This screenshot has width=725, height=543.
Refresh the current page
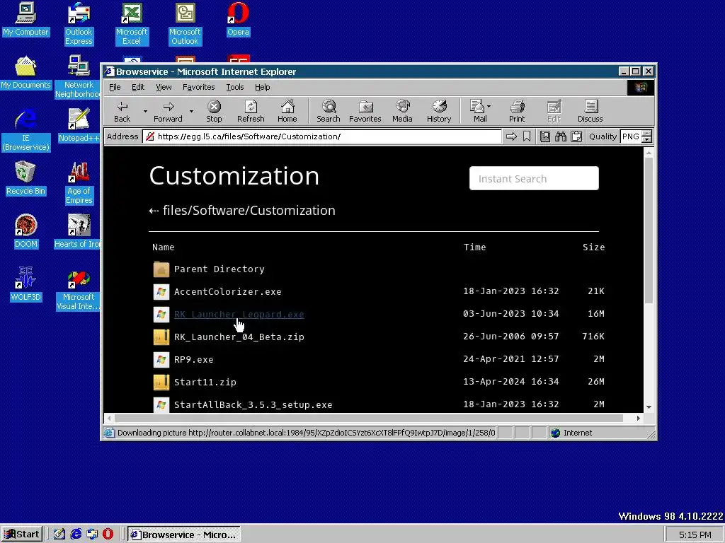point(251,112)
